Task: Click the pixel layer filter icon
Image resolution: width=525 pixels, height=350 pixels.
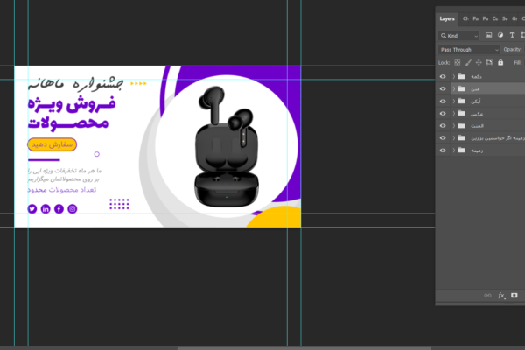Action: [x=486, y=36]
